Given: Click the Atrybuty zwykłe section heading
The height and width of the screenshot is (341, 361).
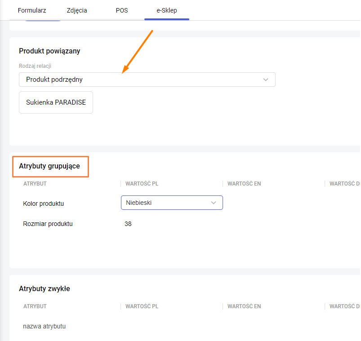Looking at the screenshot, I should 45,289.
